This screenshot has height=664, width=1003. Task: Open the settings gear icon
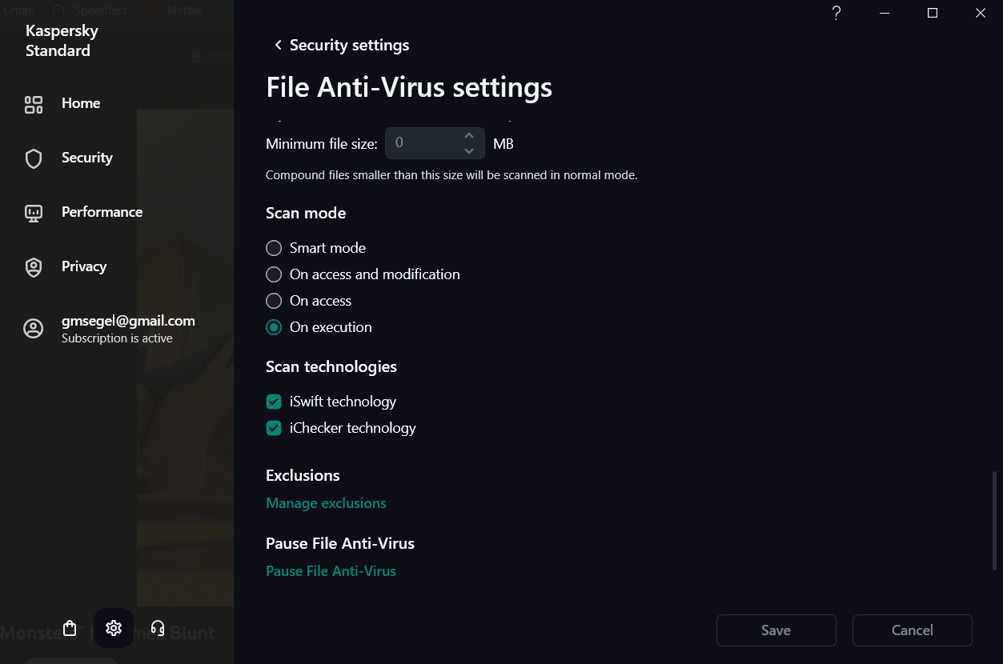click(114, 628)
